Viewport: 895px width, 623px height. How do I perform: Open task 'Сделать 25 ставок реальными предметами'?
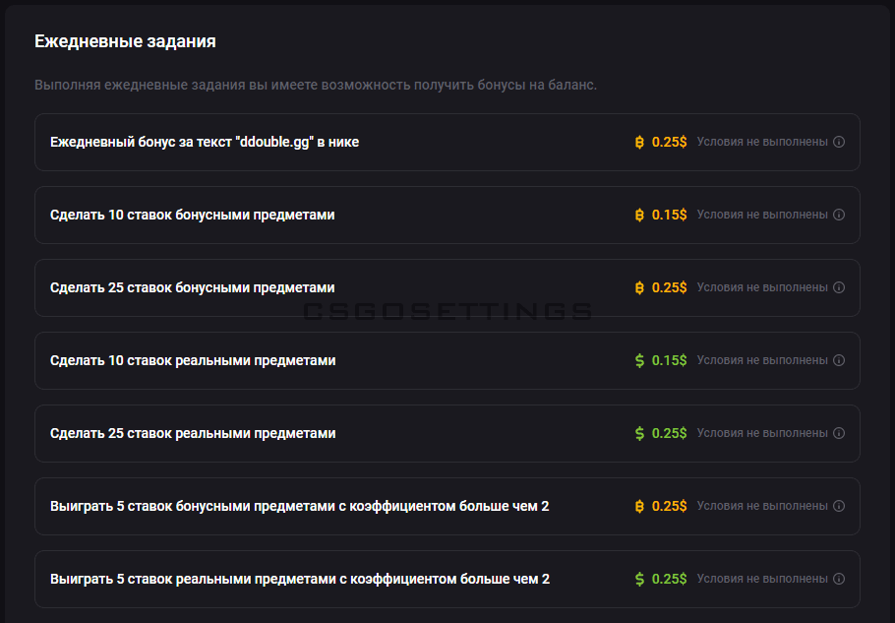point(193,433)
